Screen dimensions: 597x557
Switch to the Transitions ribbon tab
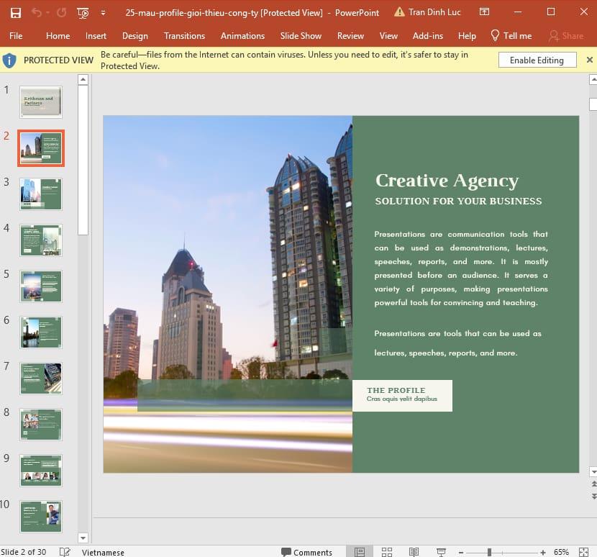[x=185, y=35]
